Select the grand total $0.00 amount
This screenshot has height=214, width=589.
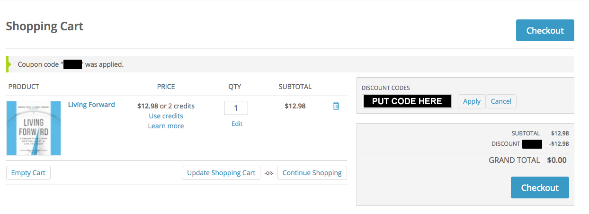coord(557,160)
